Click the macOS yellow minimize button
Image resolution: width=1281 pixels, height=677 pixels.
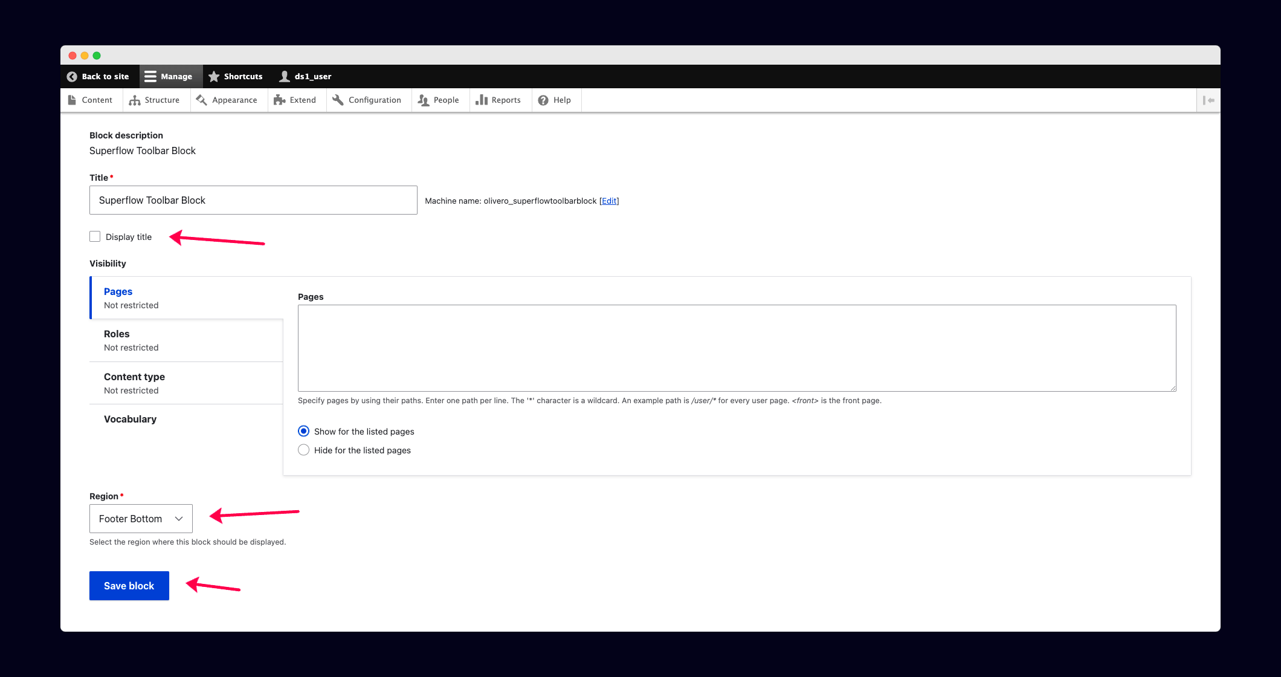pos(85,56)
